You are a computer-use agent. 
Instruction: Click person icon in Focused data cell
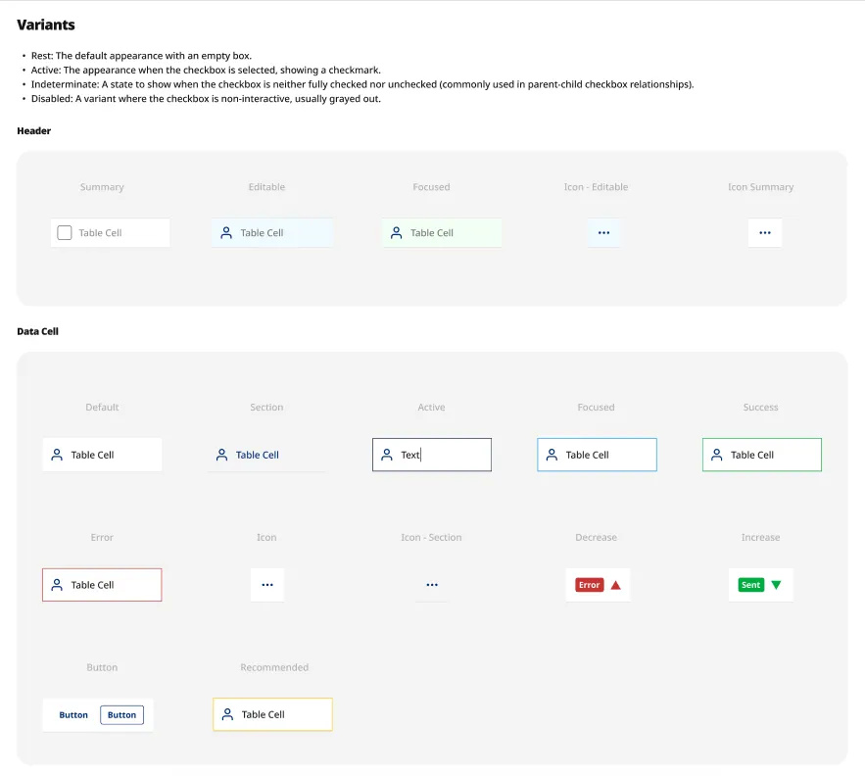pos(552,455)
